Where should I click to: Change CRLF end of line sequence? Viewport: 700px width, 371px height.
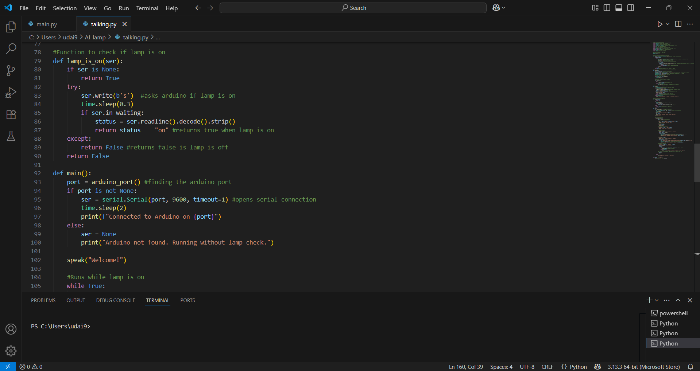click(x=548, y=367)
